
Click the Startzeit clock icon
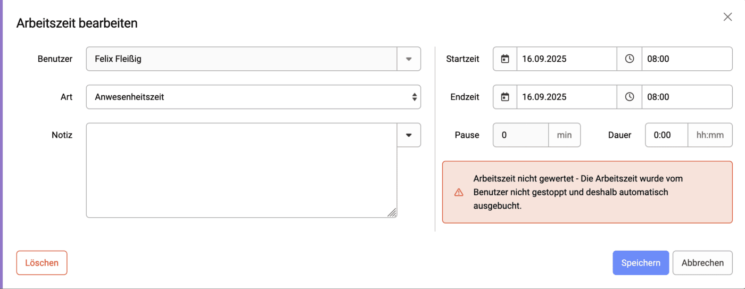point(630,59)
